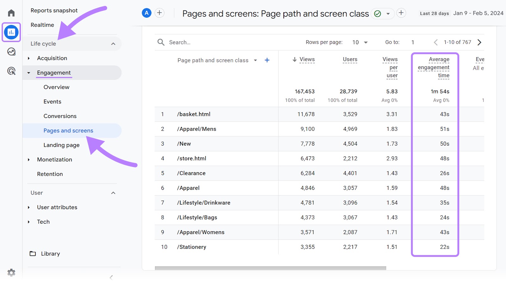The height and width of the screenshot is (284, 506).
Task: Open the Explore icon in sidebar
Action: (x=11, y=51)
